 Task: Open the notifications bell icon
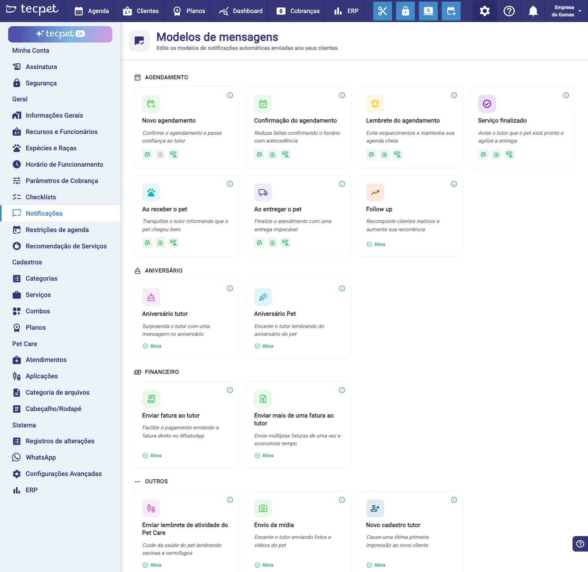tap(533, 11)
